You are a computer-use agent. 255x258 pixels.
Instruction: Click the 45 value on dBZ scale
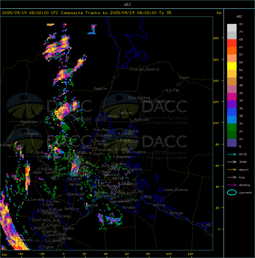[241, 85]
